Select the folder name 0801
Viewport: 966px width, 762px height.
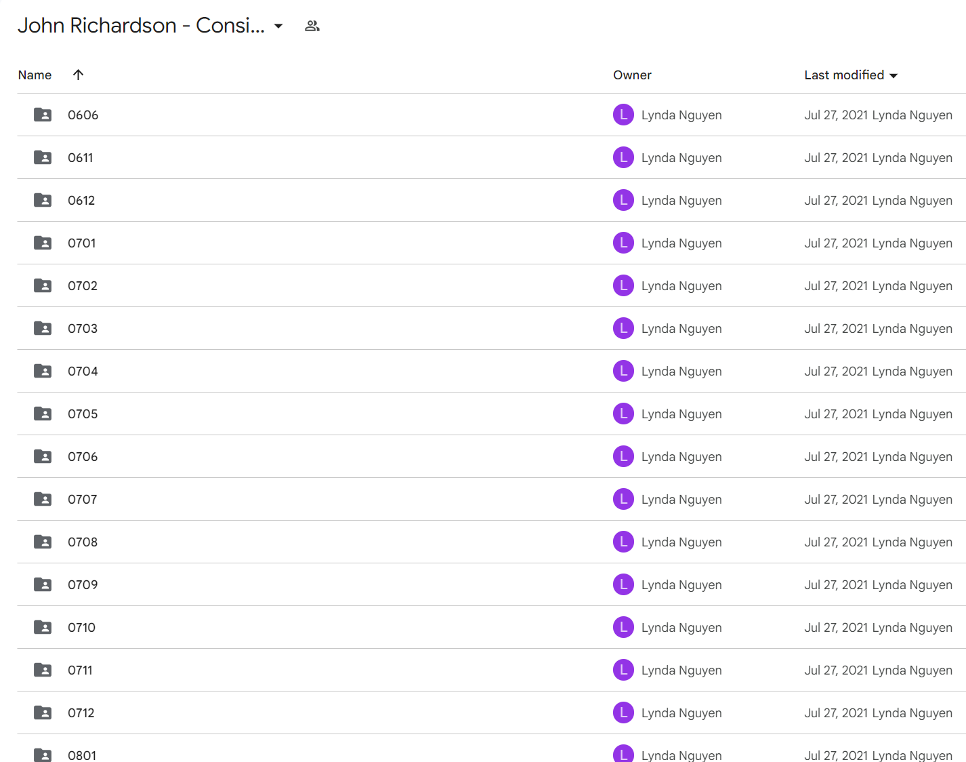click(82, 755)
